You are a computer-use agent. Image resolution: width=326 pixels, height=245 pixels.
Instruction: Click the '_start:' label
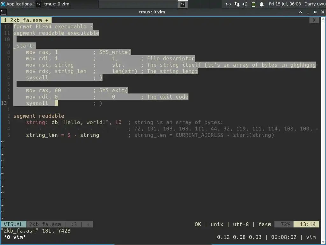click(x=25, y=46)
